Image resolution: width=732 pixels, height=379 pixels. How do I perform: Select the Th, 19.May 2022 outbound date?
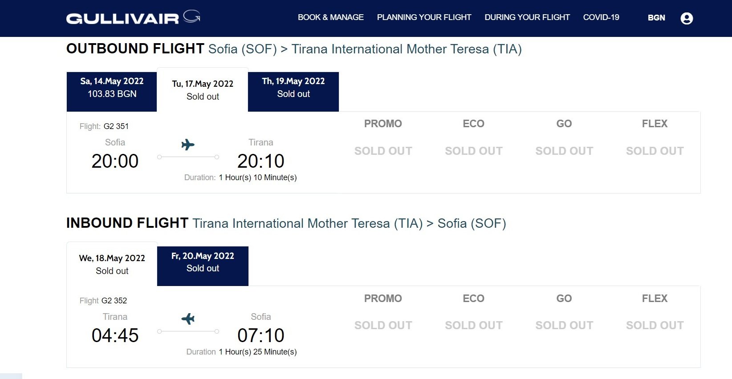point(293,92)
